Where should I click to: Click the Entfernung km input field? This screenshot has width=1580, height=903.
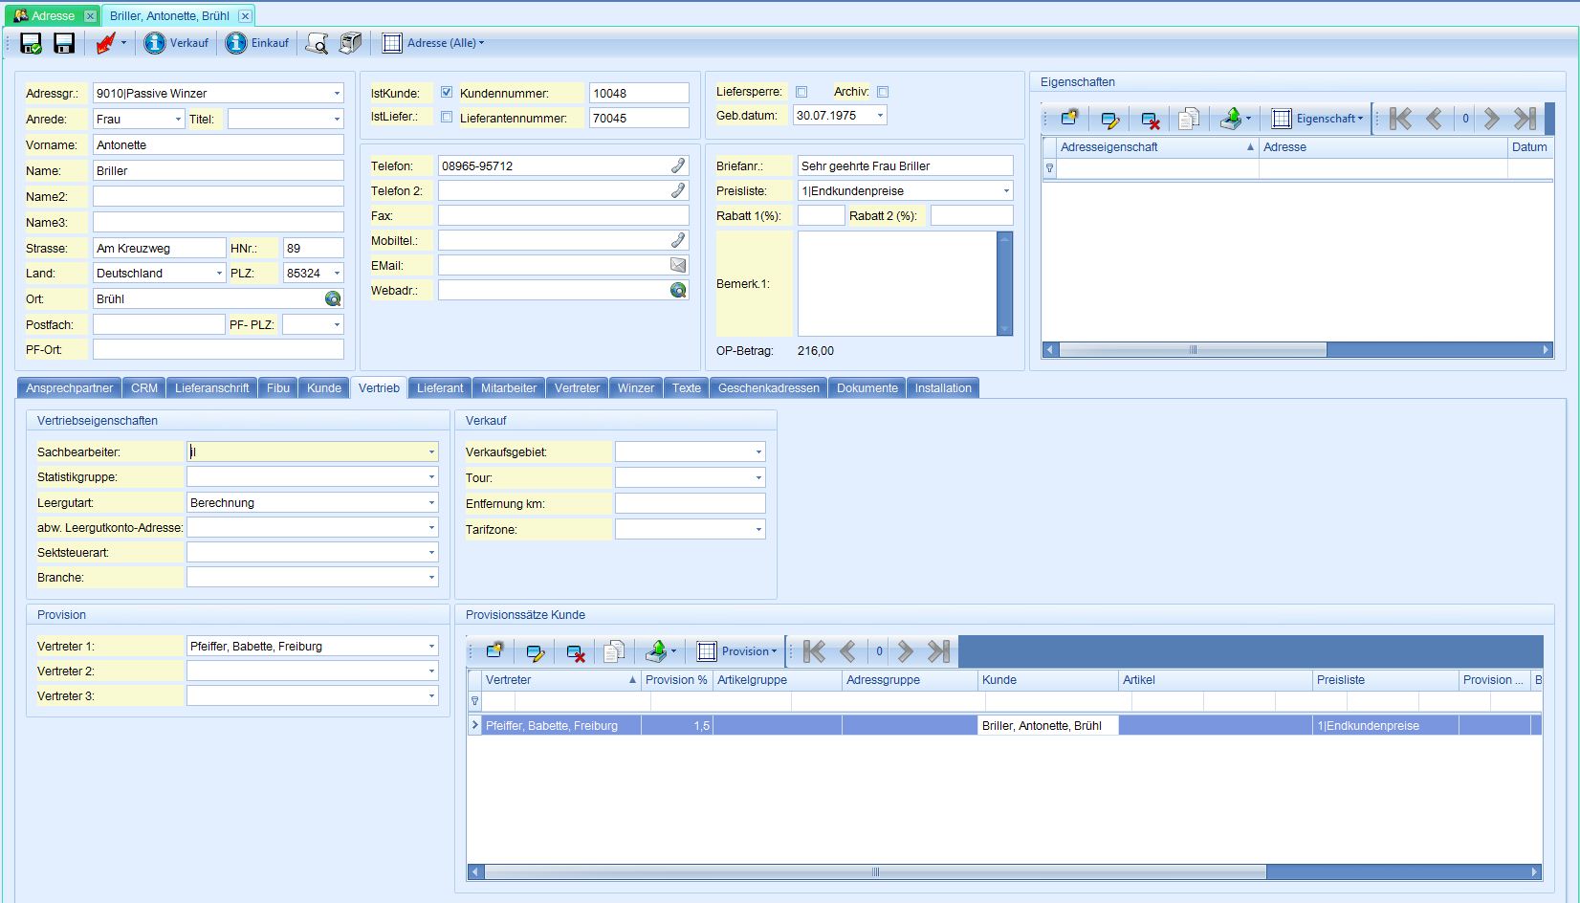[x=690, y=503]
